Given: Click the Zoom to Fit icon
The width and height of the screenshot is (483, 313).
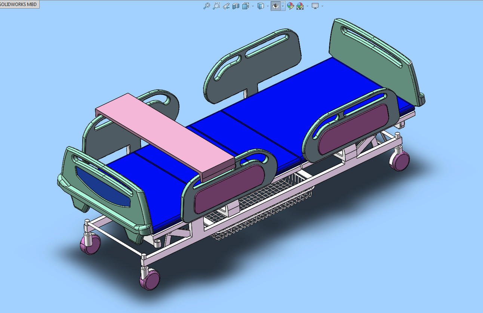Looking at the screenshot, I should pos(207,6).
